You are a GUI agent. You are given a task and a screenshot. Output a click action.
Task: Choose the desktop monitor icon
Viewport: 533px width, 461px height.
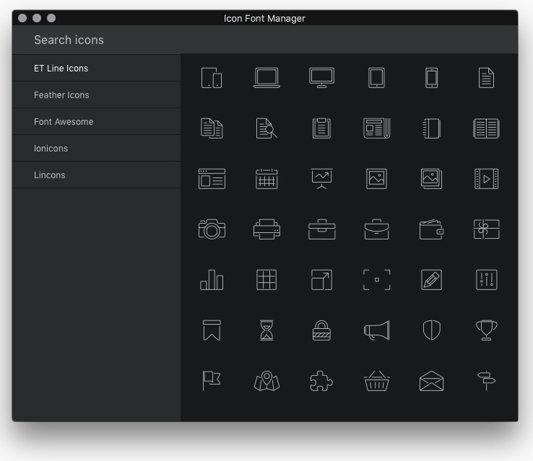coord(321,78)
